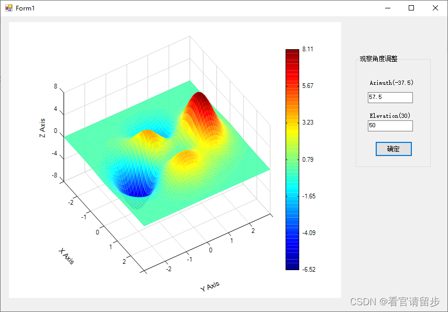Click the colorbar value label 3.23

[307, 122]
